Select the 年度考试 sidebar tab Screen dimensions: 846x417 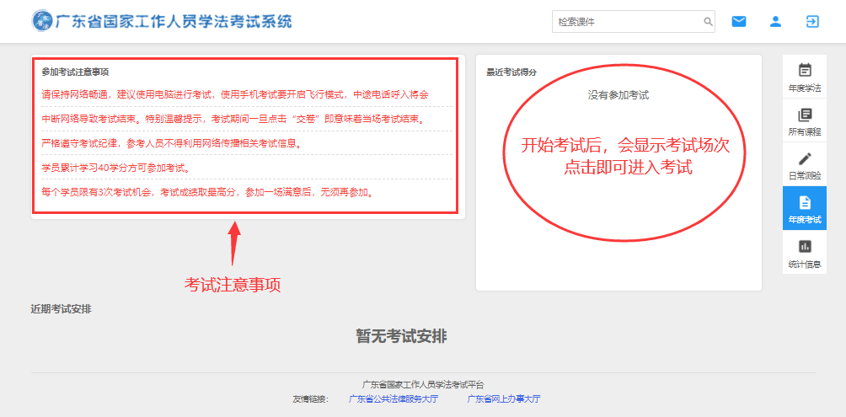click(x=804, y=208)
